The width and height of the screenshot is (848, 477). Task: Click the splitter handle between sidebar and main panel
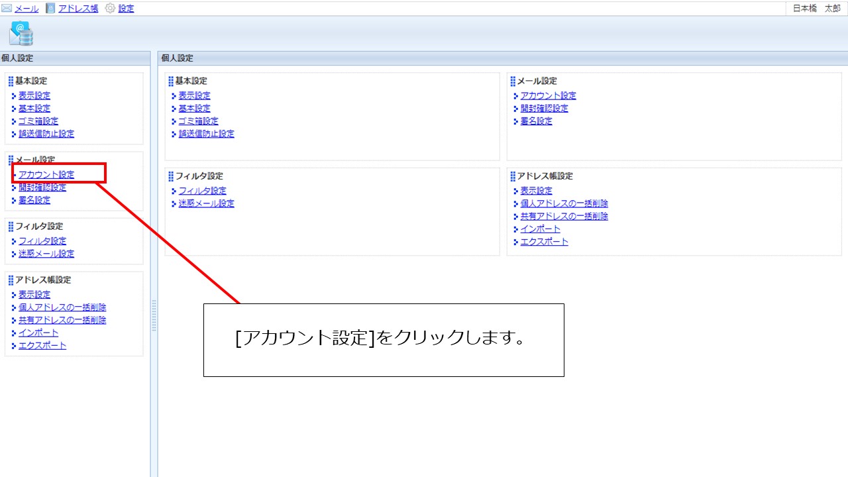(154, 315)
